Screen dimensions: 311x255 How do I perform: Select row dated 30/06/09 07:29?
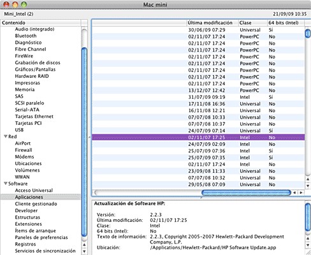(198, 30)
